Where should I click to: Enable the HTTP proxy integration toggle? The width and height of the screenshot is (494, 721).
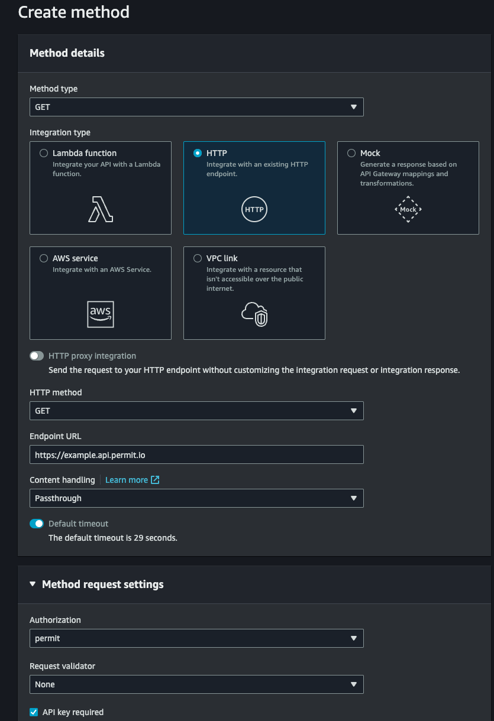click(x=37, y=355)
